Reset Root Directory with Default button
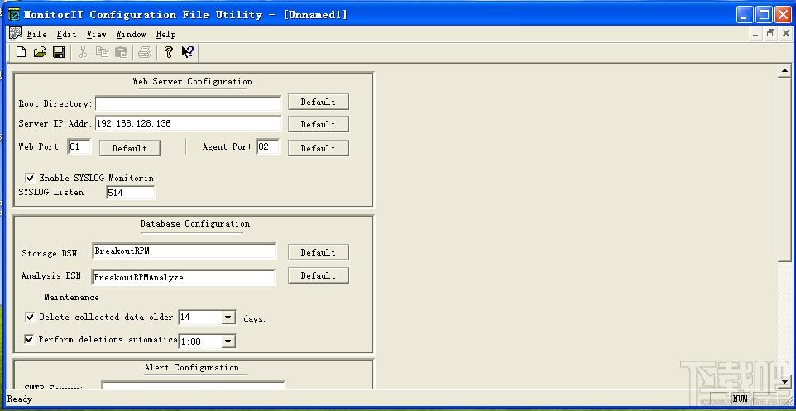Image resolution: width=796 pixels, height=411 pixels. (x=319, y=102)
